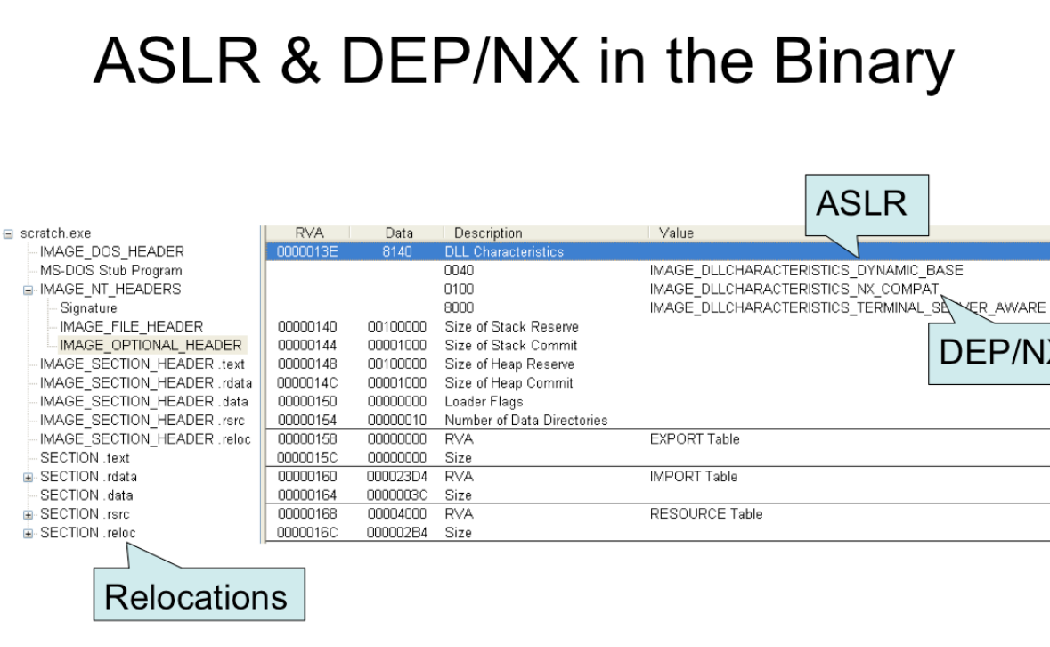The width and height of the screenshot is (1050, 647).
Task: Click the RVA column header
Action: click(x=308, y=233)
